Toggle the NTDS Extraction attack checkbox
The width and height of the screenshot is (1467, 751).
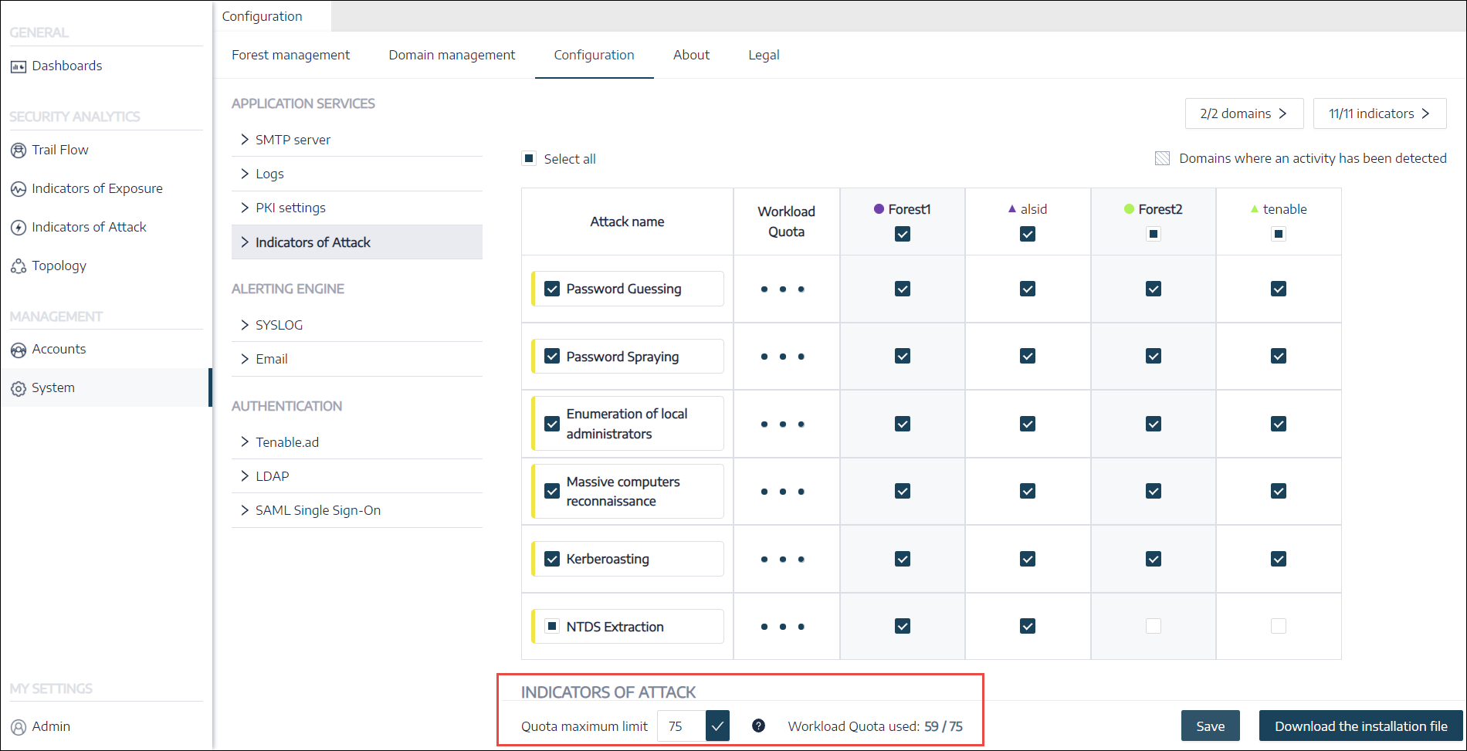tap(552, 626)
